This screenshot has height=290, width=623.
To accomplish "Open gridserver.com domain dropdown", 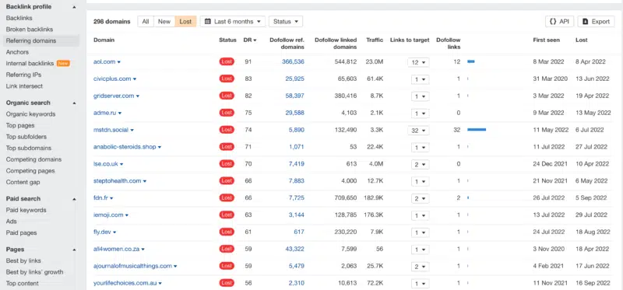I will pyautogui.click(x=138, y=96).
